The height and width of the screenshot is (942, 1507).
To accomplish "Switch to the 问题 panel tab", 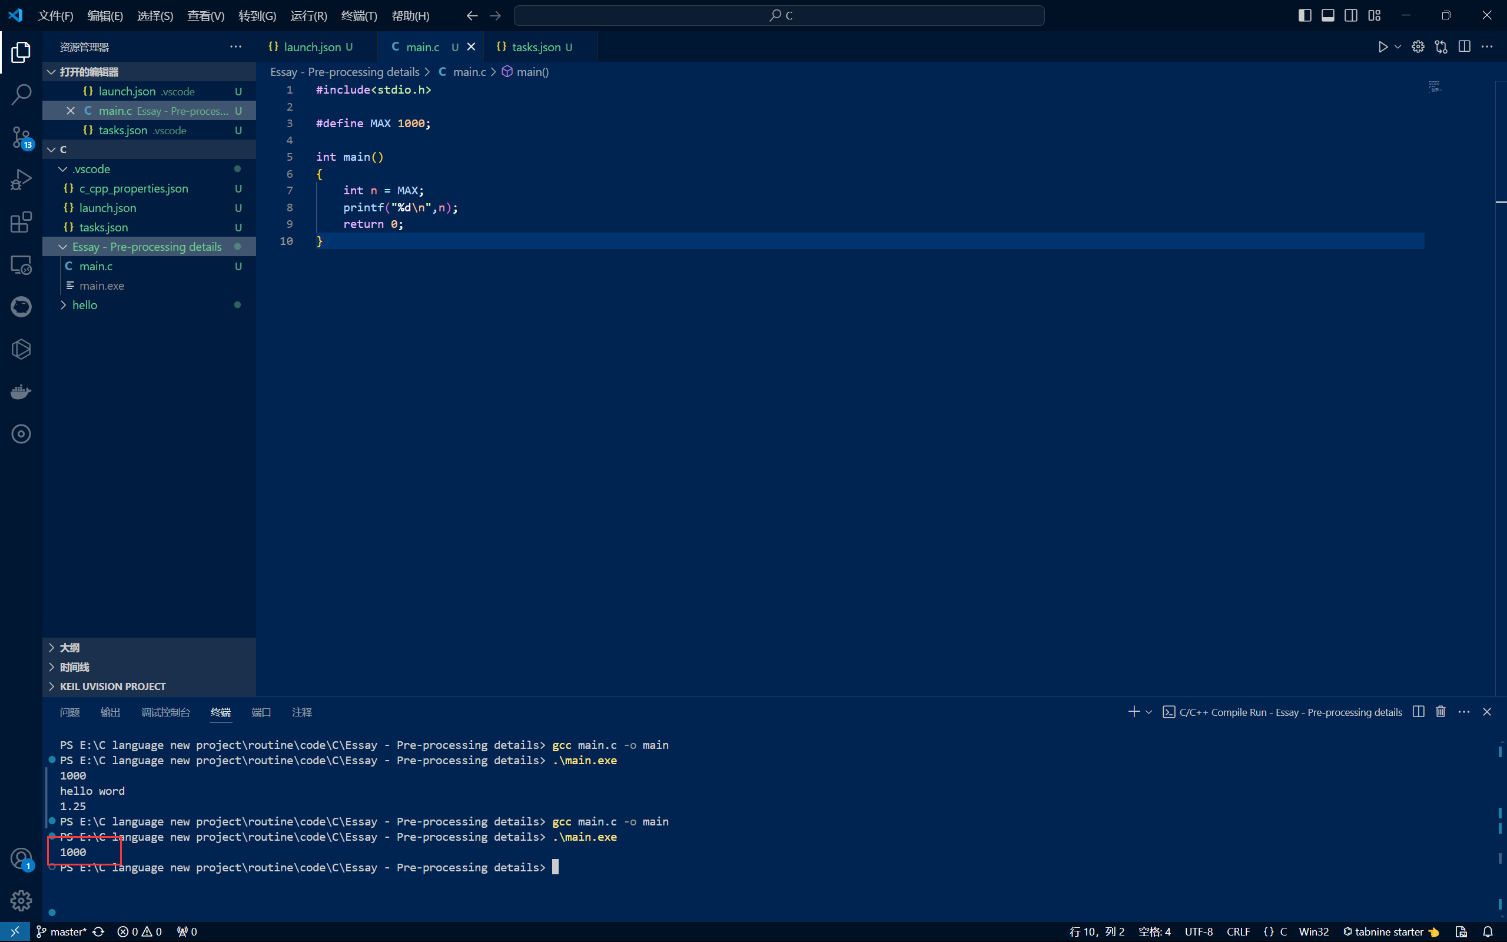I will [69, 712].
